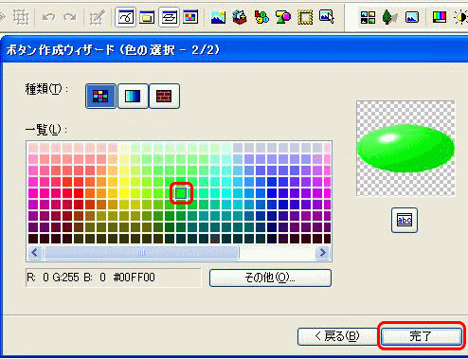Click the tree image toolbar icon
Screen dimensions: 468x359
pyautogui.click(x=389, y=17)
